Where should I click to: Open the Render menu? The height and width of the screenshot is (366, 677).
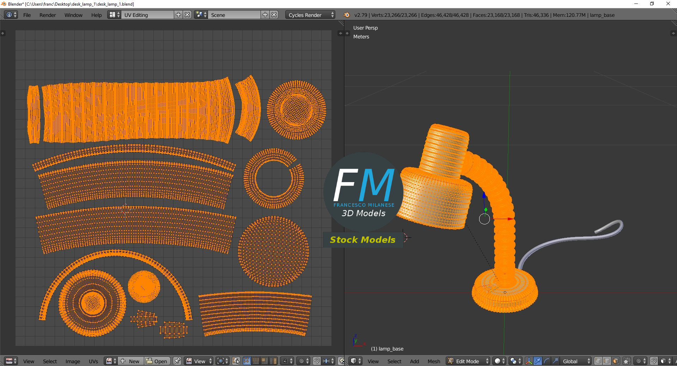point(48,15)
